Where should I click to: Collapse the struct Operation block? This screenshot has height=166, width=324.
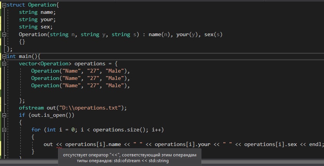click(4, 5)
